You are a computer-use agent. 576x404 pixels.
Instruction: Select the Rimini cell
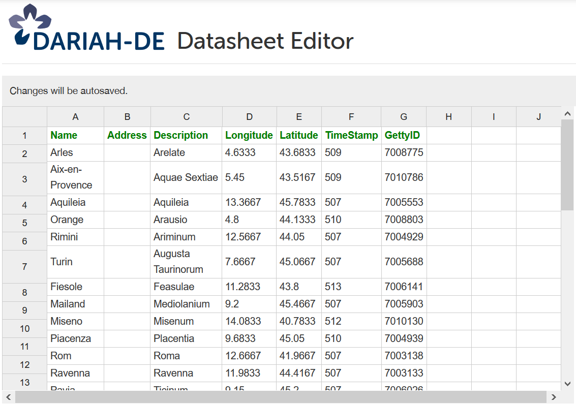click(x=75, y=237)
